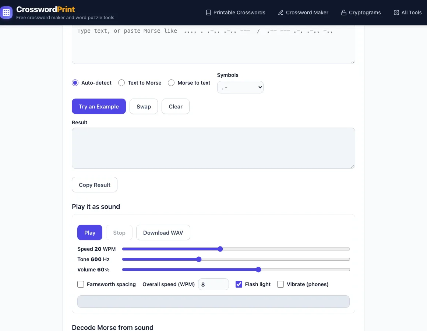Click the Symbols label
427x331 pixels.
(227, 75)
